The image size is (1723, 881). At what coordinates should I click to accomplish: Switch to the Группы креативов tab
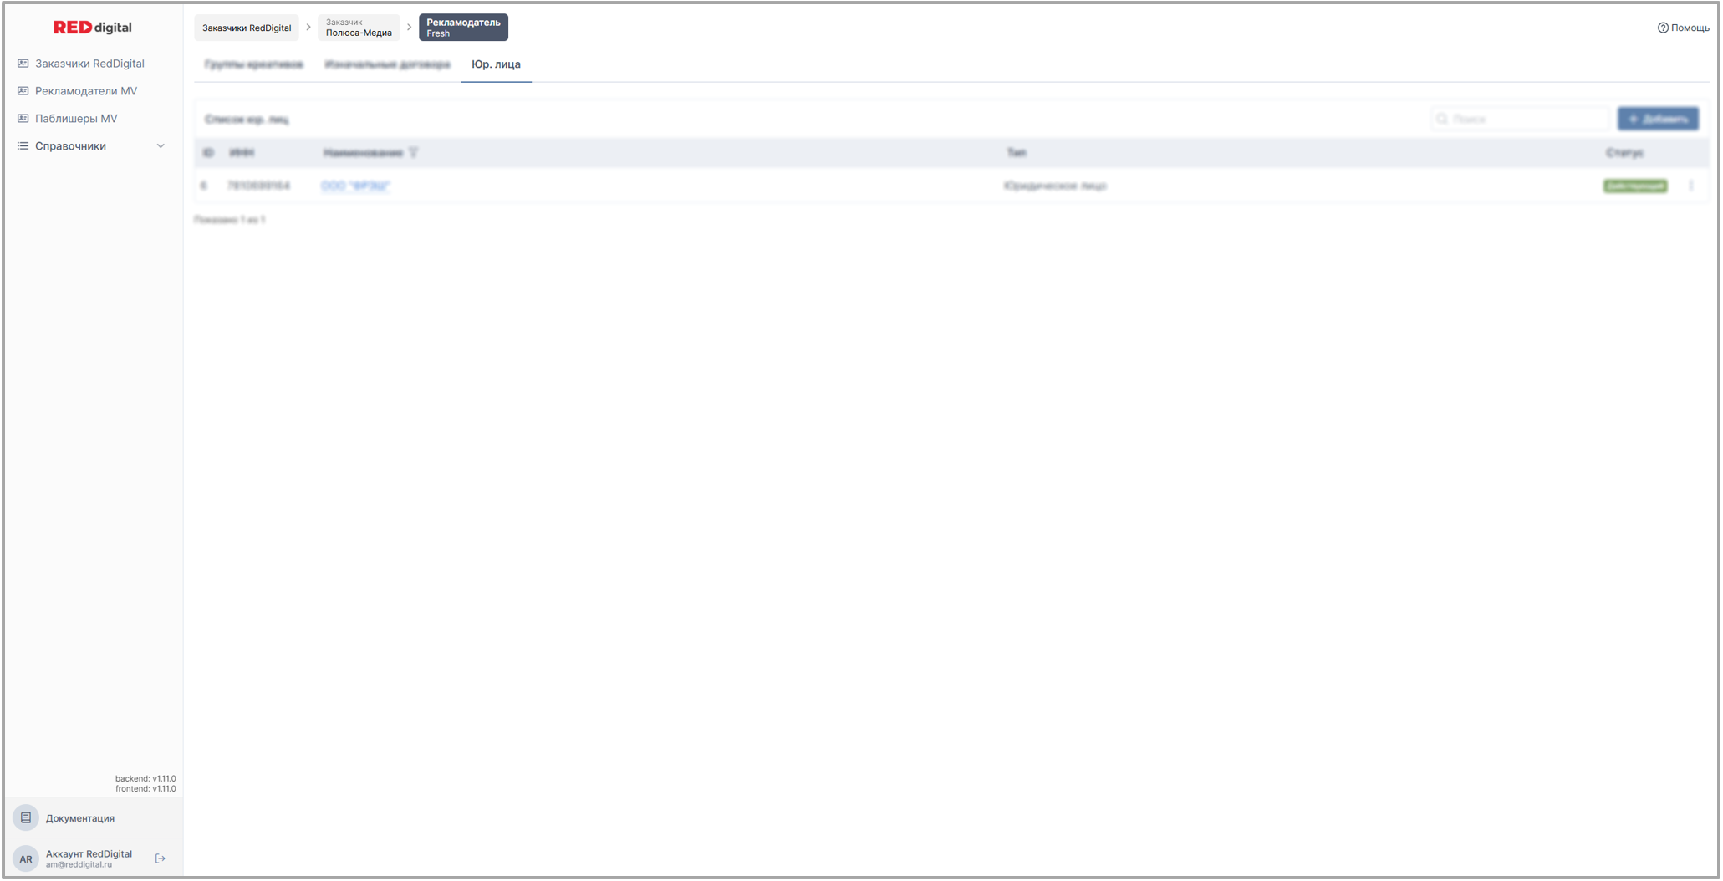pos(254,64)
